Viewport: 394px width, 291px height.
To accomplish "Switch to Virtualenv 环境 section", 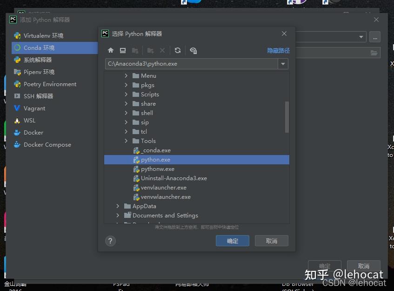I will point(41,35).
